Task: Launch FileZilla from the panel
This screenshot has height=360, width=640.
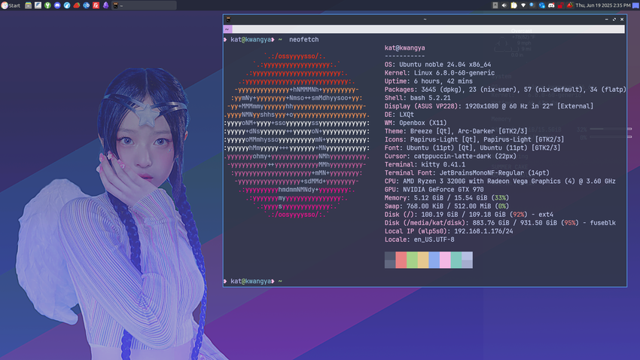Action: (96, 5)
